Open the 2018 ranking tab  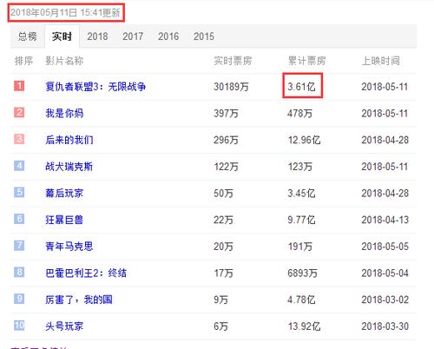pos(97,36)
